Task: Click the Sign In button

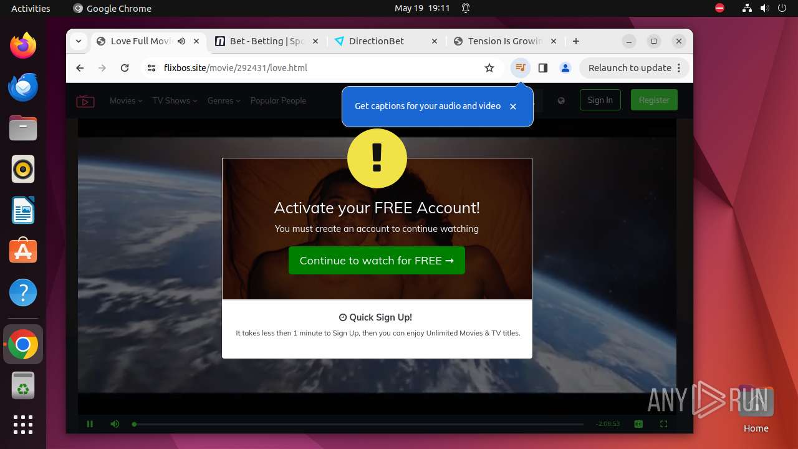Action: tap(600, 100)
